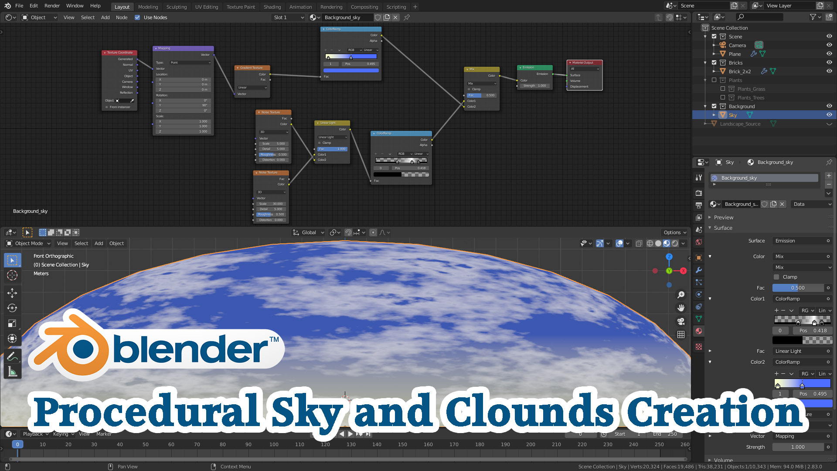Switch to wireframe viewport shading
This screenshot has height=471, width=837.
pyautogui.click(x=650, y=243)
